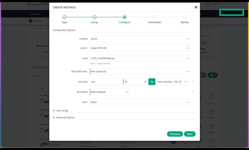The width and height of the screenshot is (249, 150).
Task: Click the GB unit button
Action: pos(152,82)
